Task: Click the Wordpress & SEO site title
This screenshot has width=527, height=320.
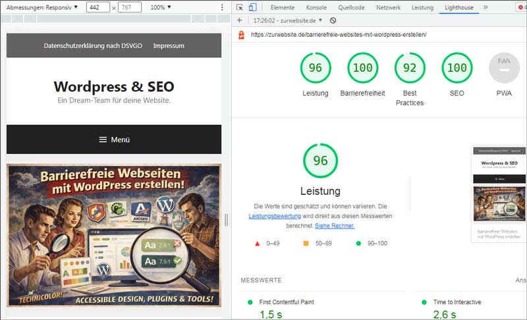Action: 114,87
